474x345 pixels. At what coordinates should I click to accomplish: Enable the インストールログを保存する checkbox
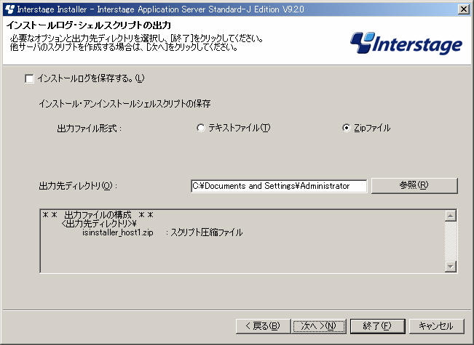coord(29,78)
